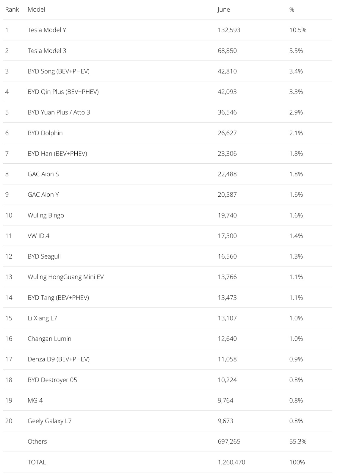Select the MG 4 row

click(x=35, y=400)
